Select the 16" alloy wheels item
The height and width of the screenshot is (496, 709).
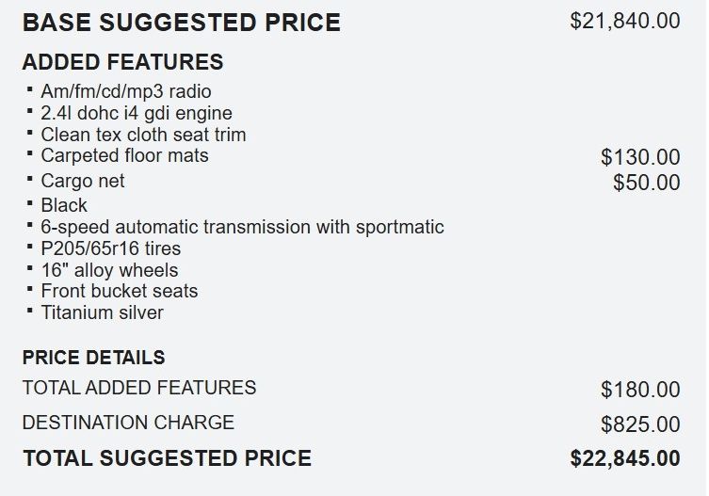[x=109, y=270]
